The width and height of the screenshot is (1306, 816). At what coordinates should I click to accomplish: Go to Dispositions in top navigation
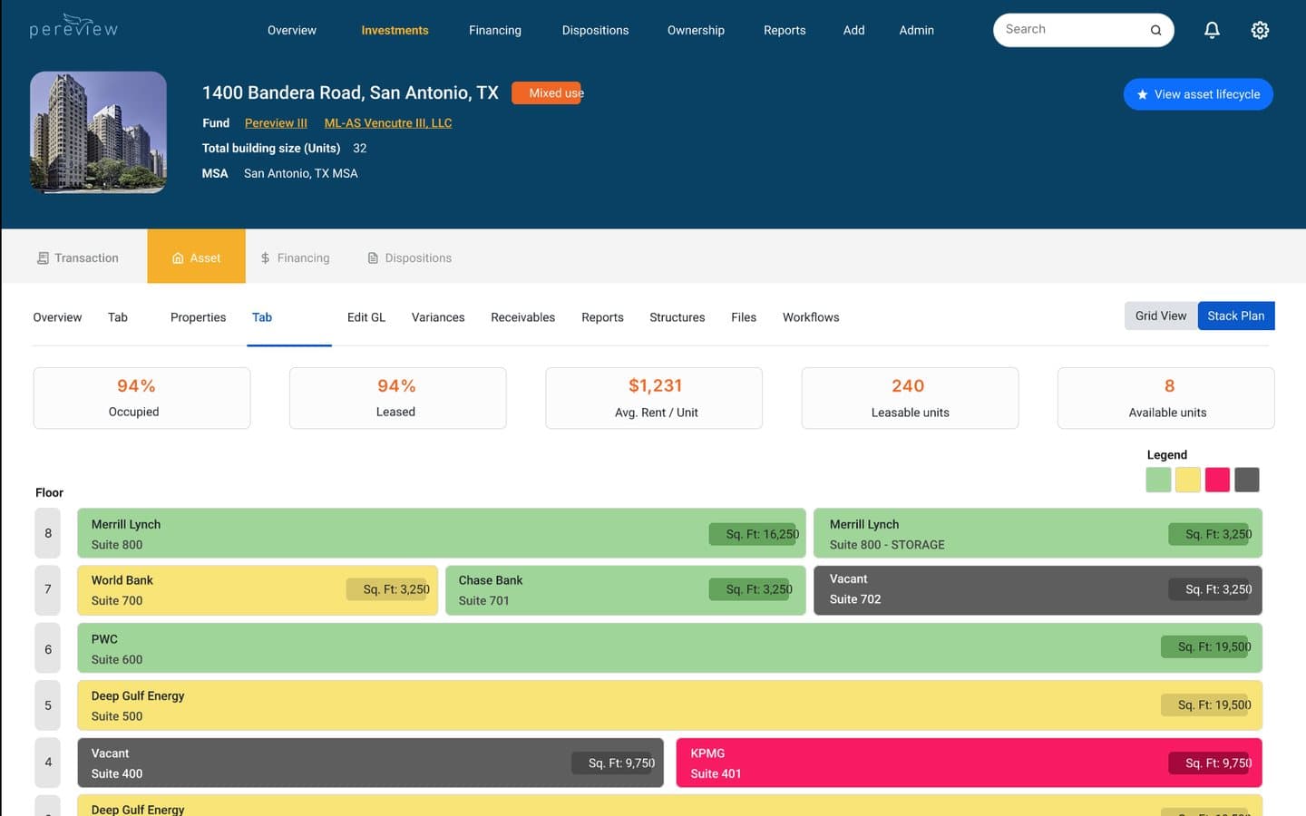pyautogui.click(x=595, y=30)
